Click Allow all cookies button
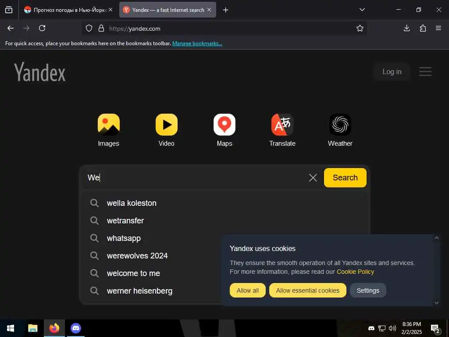 (247, 290)
